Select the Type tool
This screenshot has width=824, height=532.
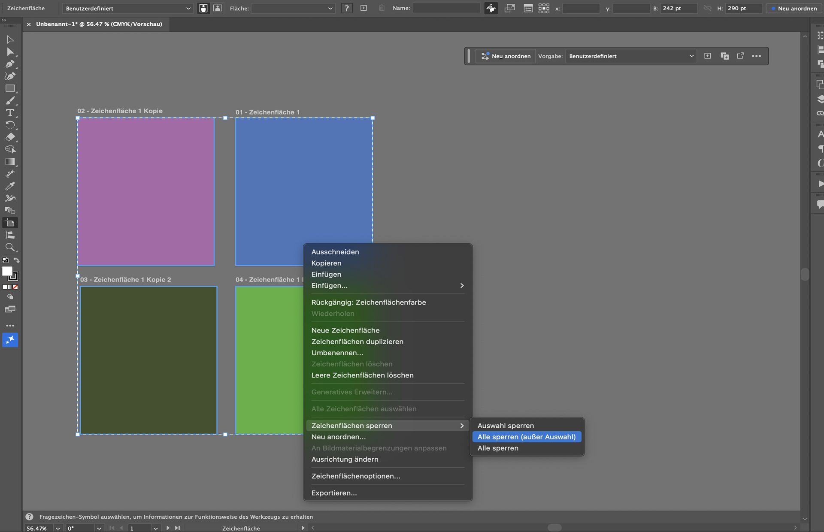(x=10, y=113)
